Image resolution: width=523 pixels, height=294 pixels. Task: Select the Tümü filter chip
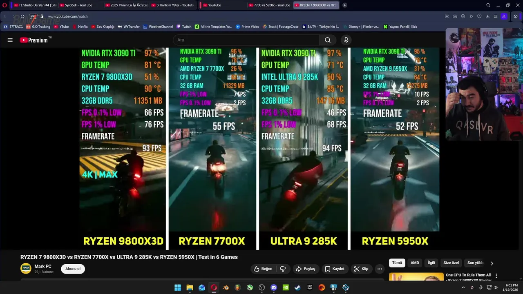click(397, 263)
